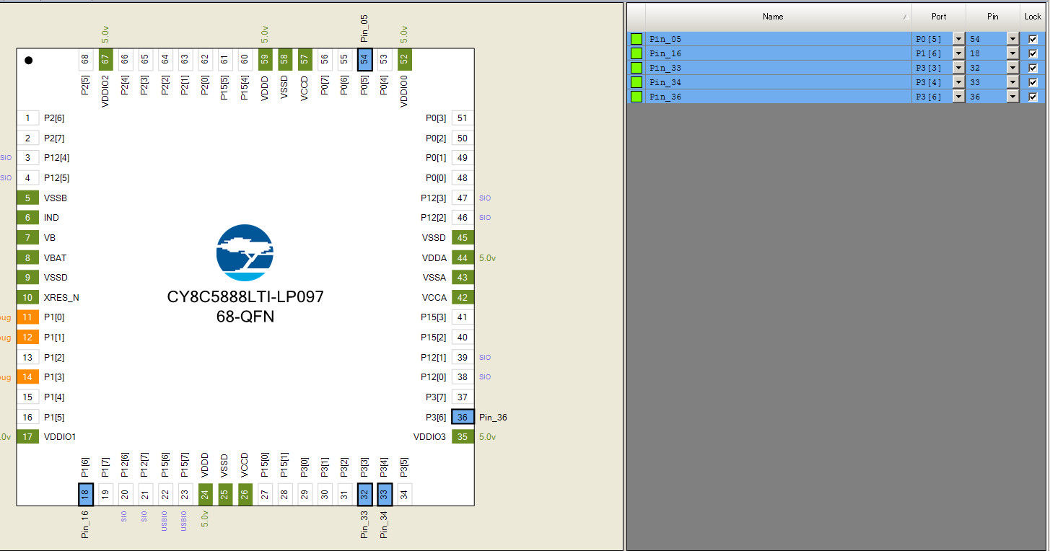Click the 68-QFN package label
The image size is (1050, 551).
coord(245,317)
